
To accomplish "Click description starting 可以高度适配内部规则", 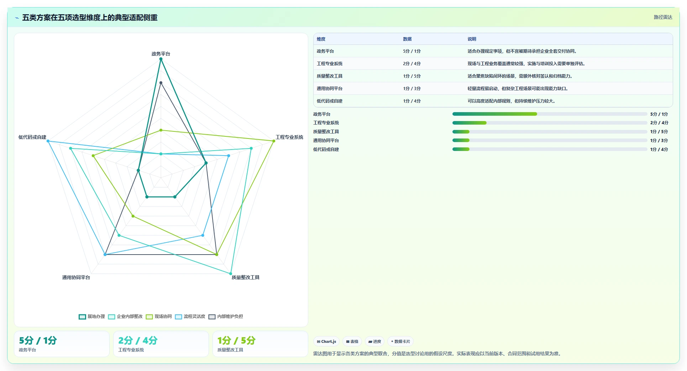I will [x=512, y=101].
